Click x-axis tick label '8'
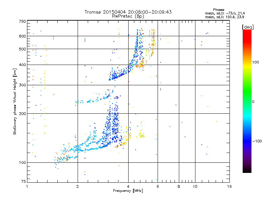Screen dimensions: 270x203 click(x=179, y=186)
